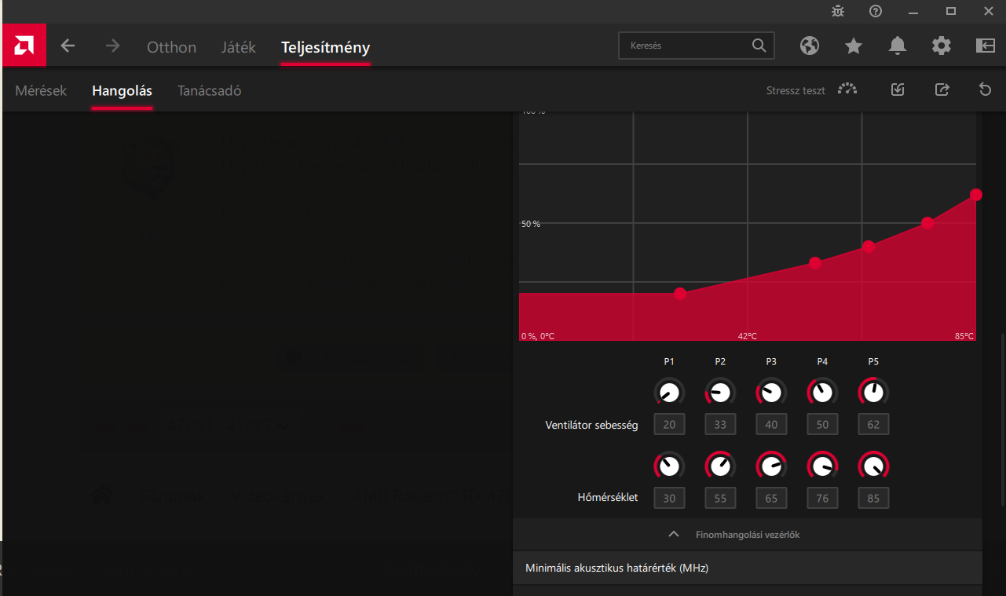Click the P5 fan speed dial
Image resolution: width=1006 pixels, height=596 pixels.
pos(873,392)
